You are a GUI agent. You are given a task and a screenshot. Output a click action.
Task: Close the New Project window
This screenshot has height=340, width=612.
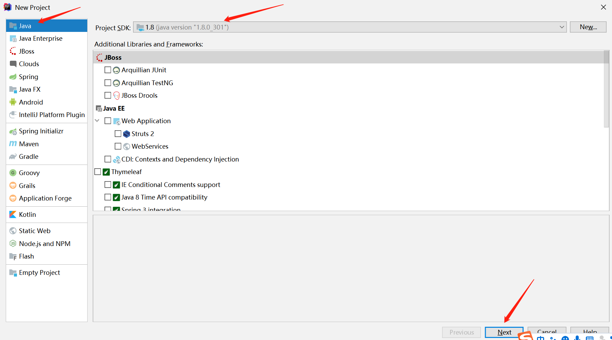tap(603, 7)
